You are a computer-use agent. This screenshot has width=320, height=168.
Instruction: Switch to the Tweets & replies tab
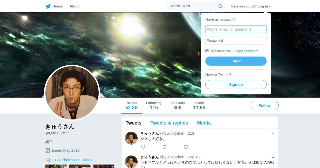[x=169, y=123]
